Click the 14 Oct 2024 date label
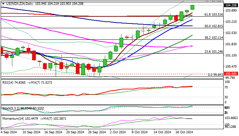Viewport: 239px width, 136px height. pos(163,132)
